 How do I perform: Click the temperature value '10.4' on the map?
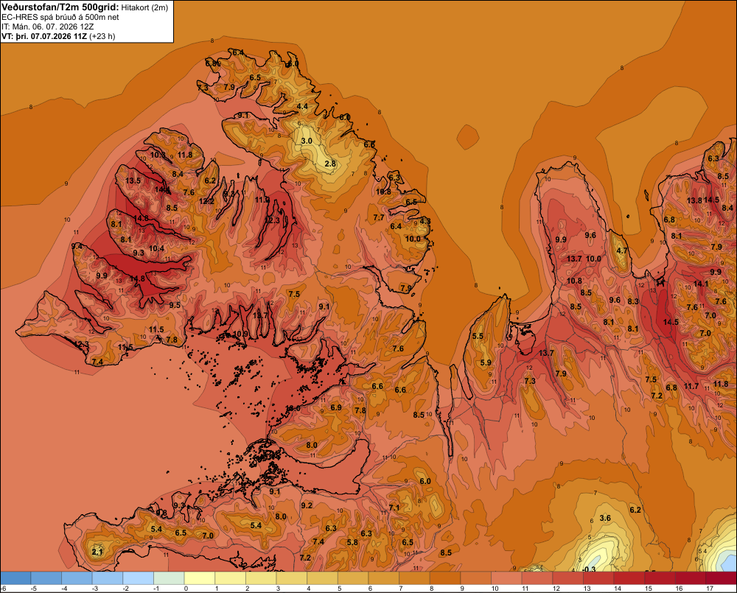(156, 248)
